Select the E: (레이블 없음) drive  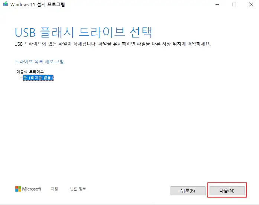pos(38,78)
